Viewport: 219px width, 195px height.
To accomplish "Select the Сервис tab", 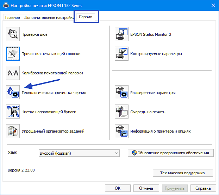I will pos(86,17).
